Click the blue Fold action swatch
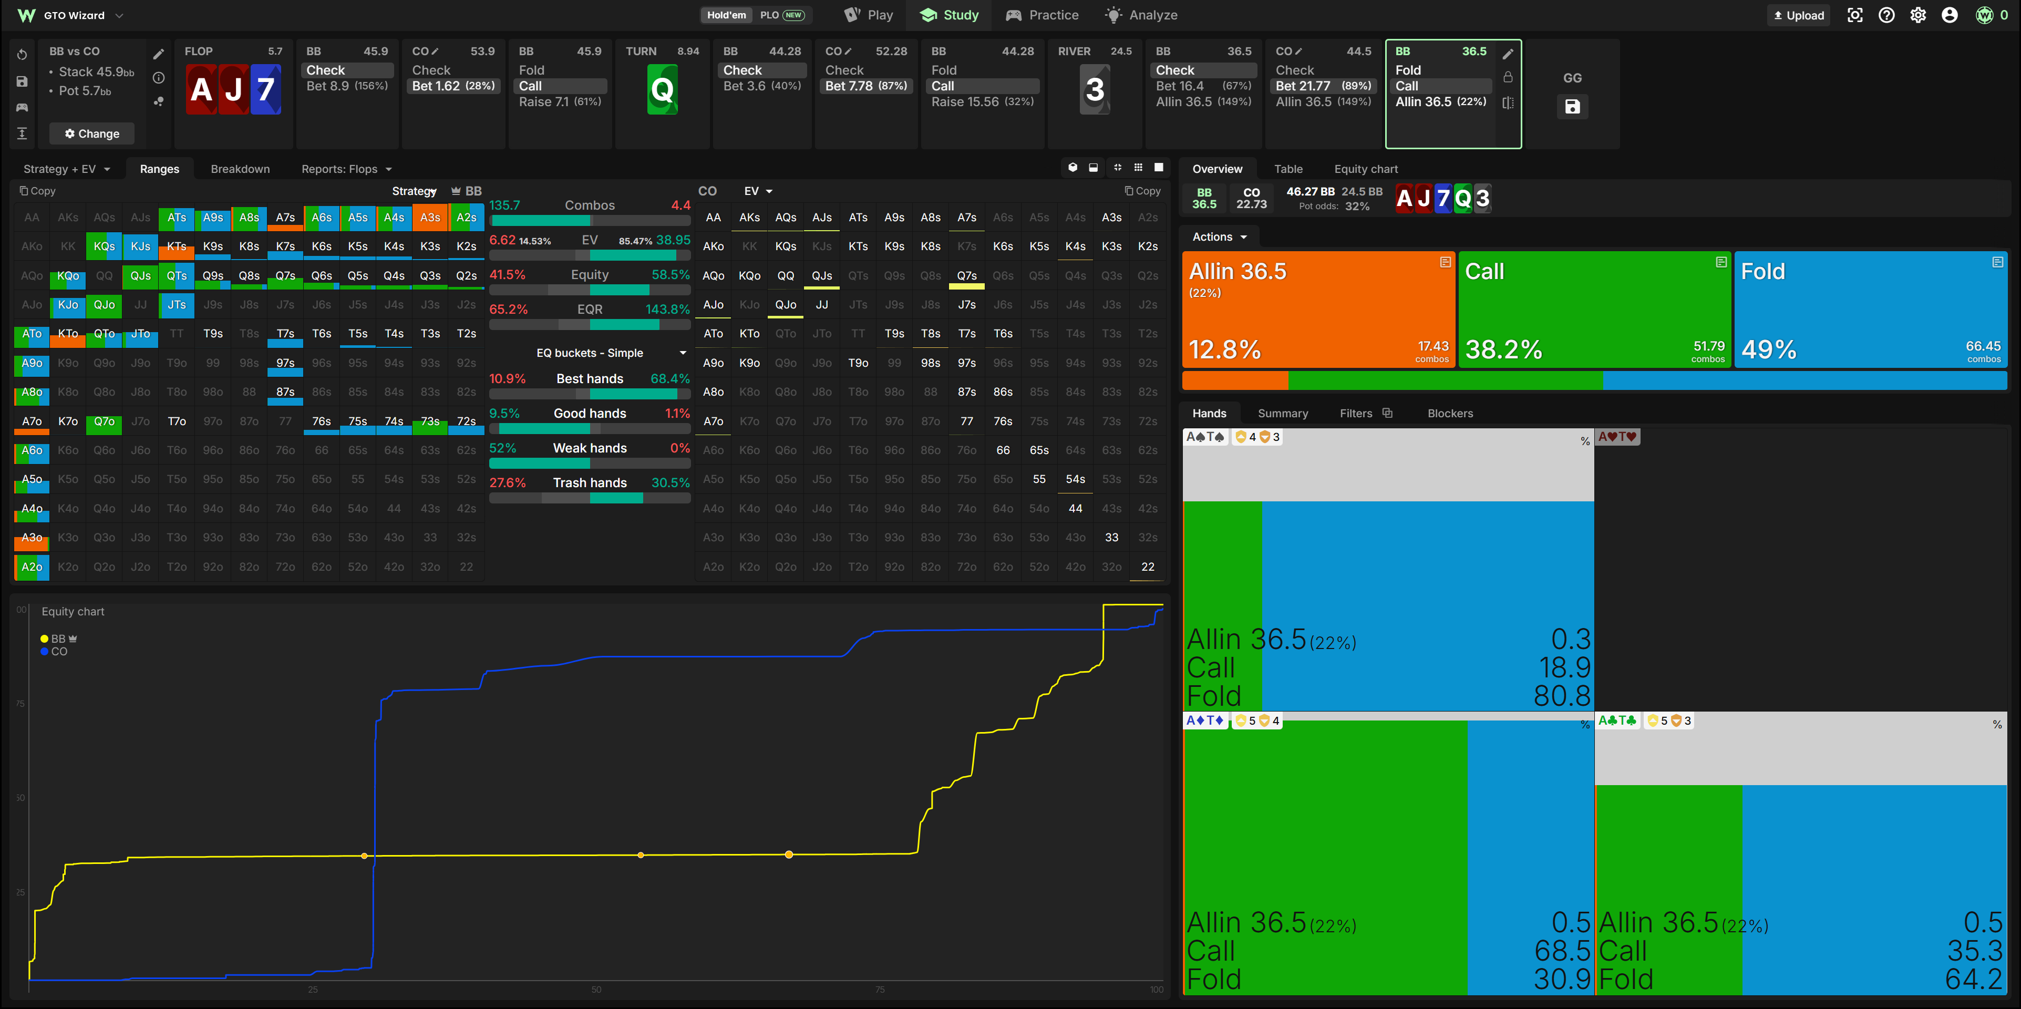 click(1870, 309)
